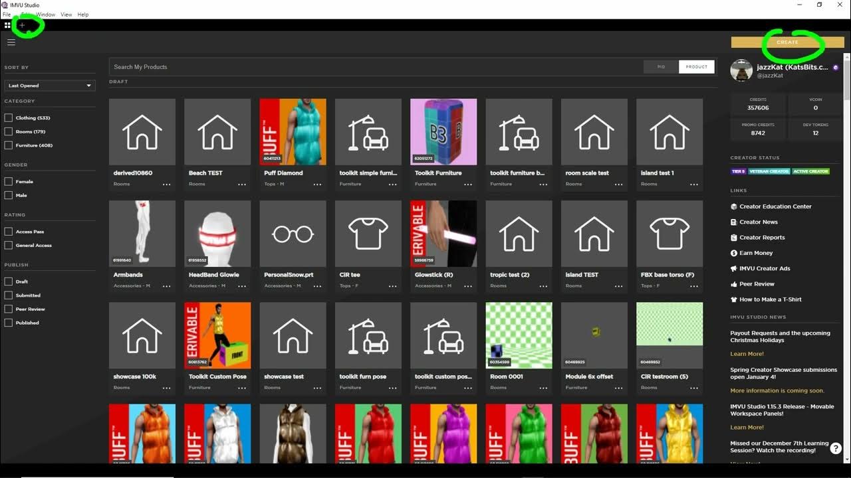Switch search mode to PRODUCT
The image size is (851, 478).
[697, 66]
